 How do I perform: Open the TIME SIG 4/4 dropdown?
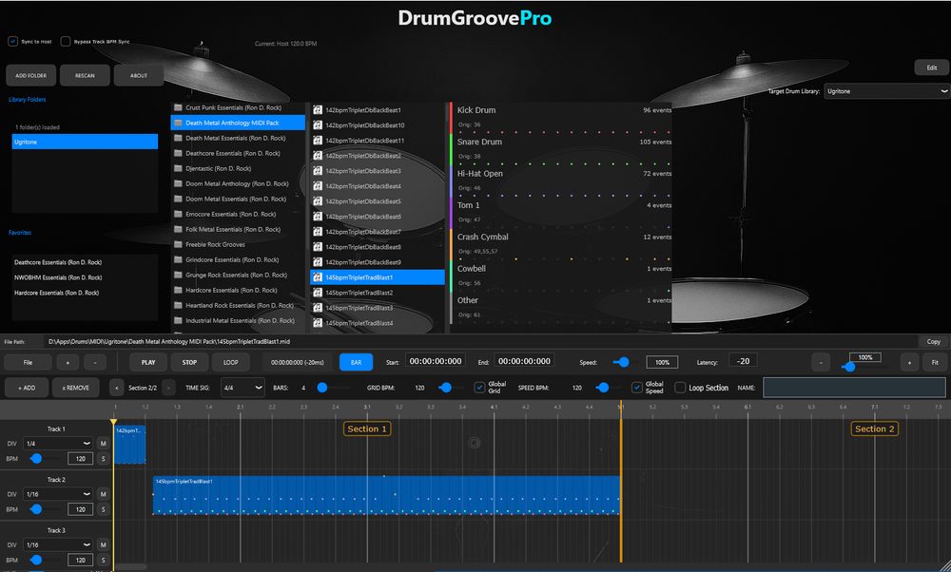tap(243, 388)
